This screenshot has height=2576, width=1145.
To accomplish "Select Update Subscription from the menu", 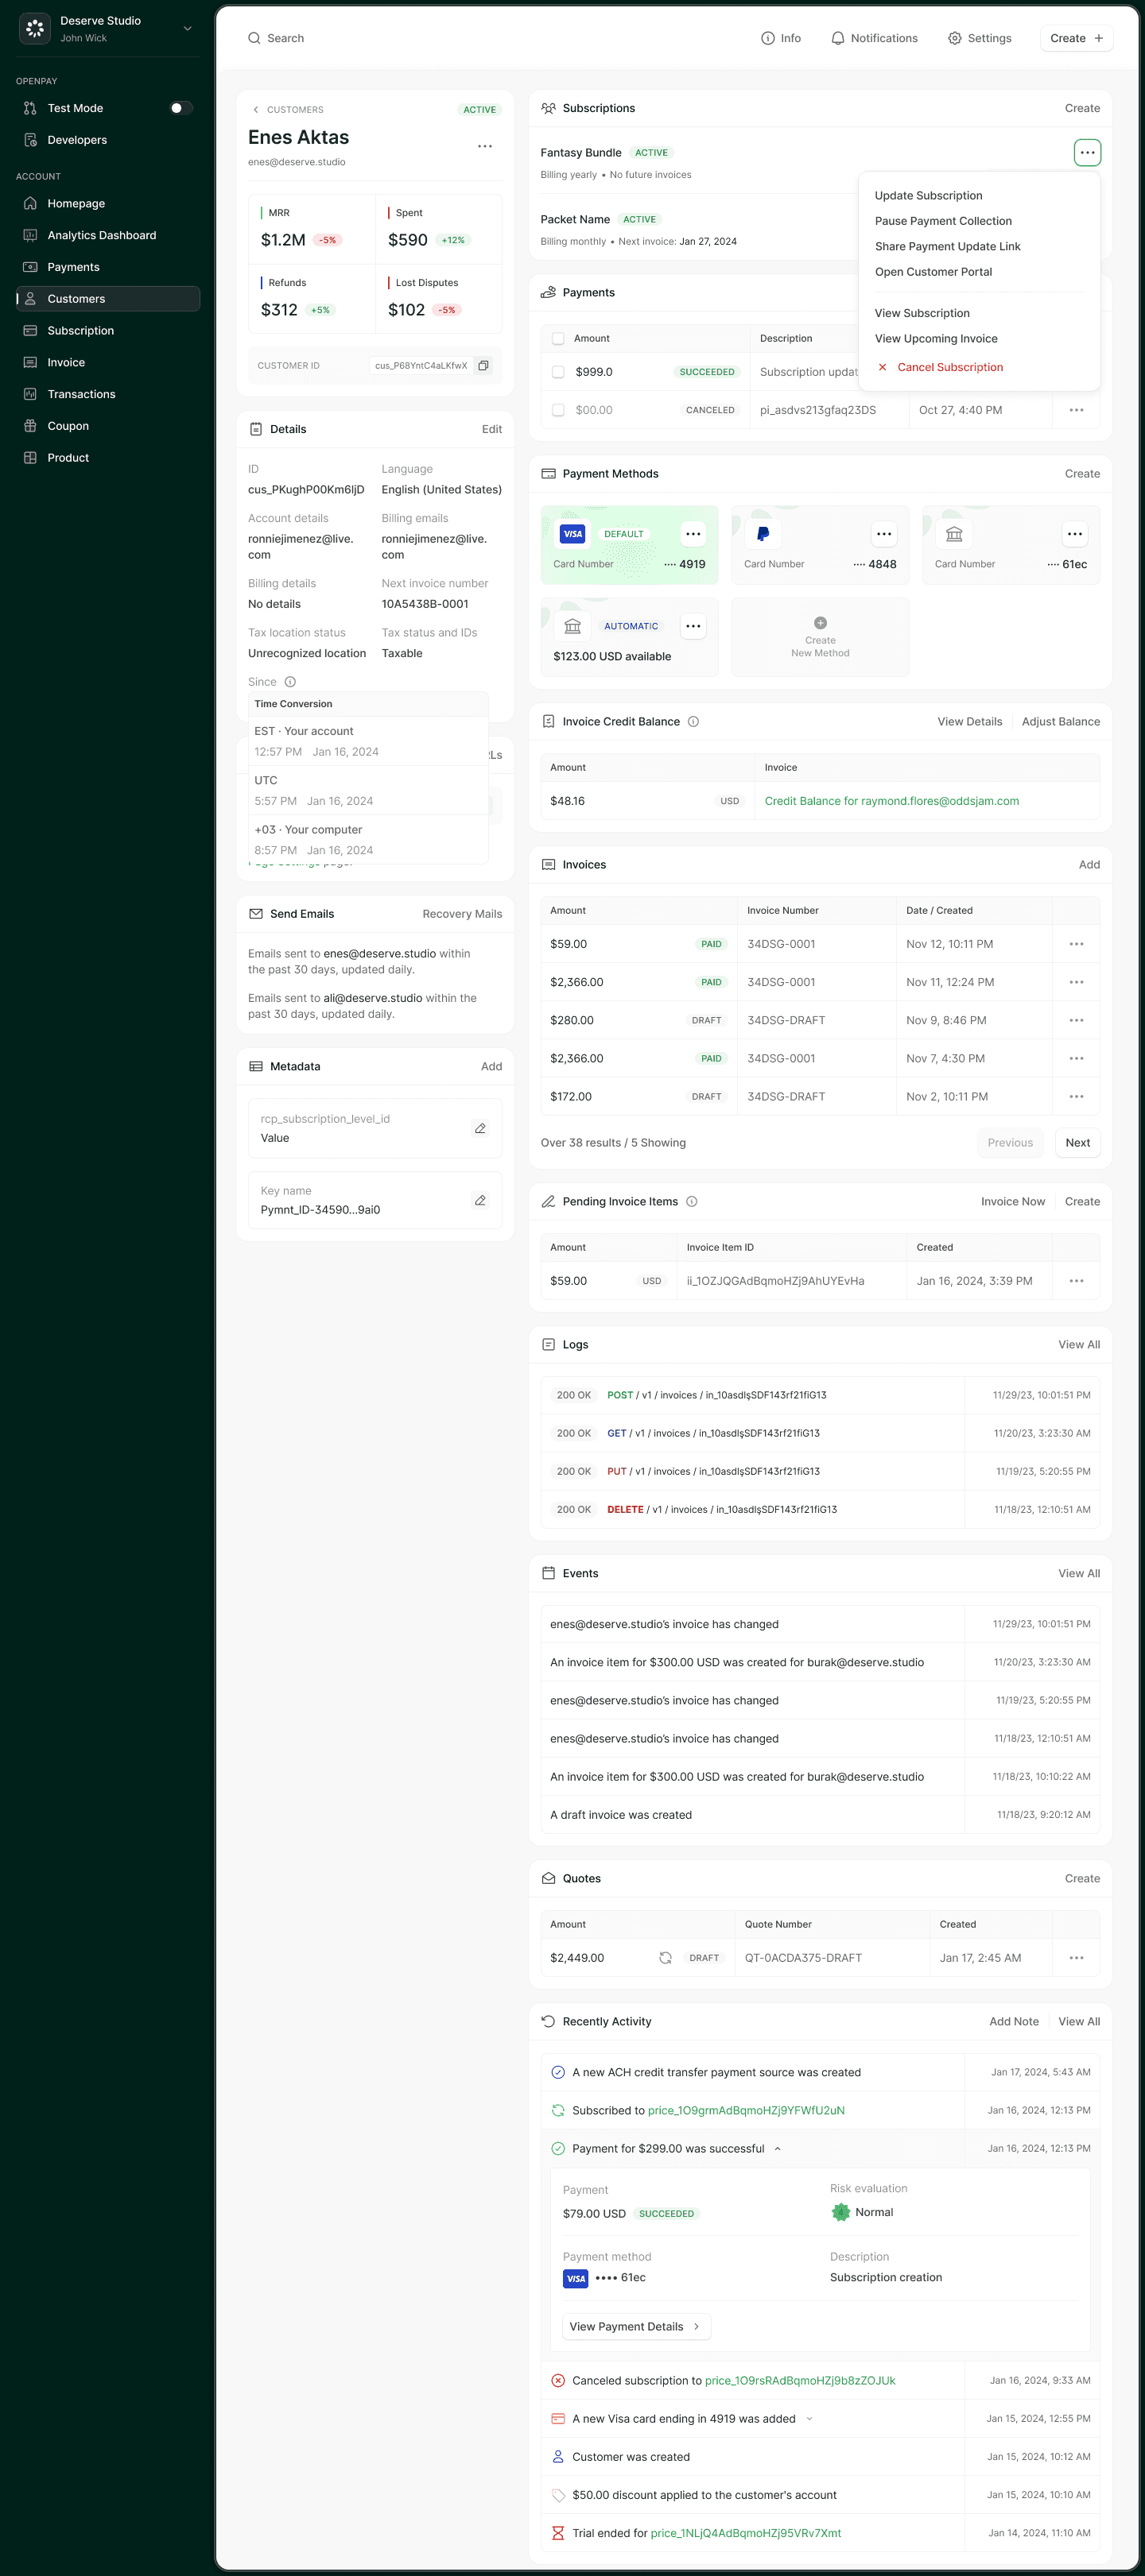I will click(x=928, y=196).
